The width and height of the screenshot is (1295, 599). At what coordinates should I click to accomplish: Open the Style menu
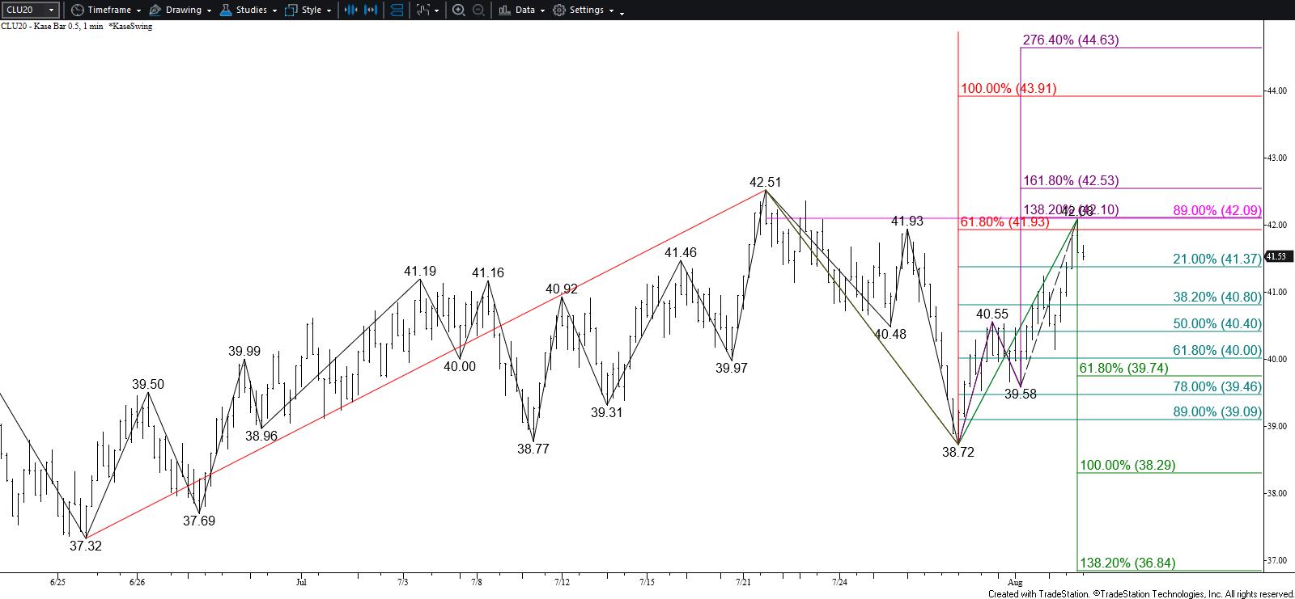312,10
